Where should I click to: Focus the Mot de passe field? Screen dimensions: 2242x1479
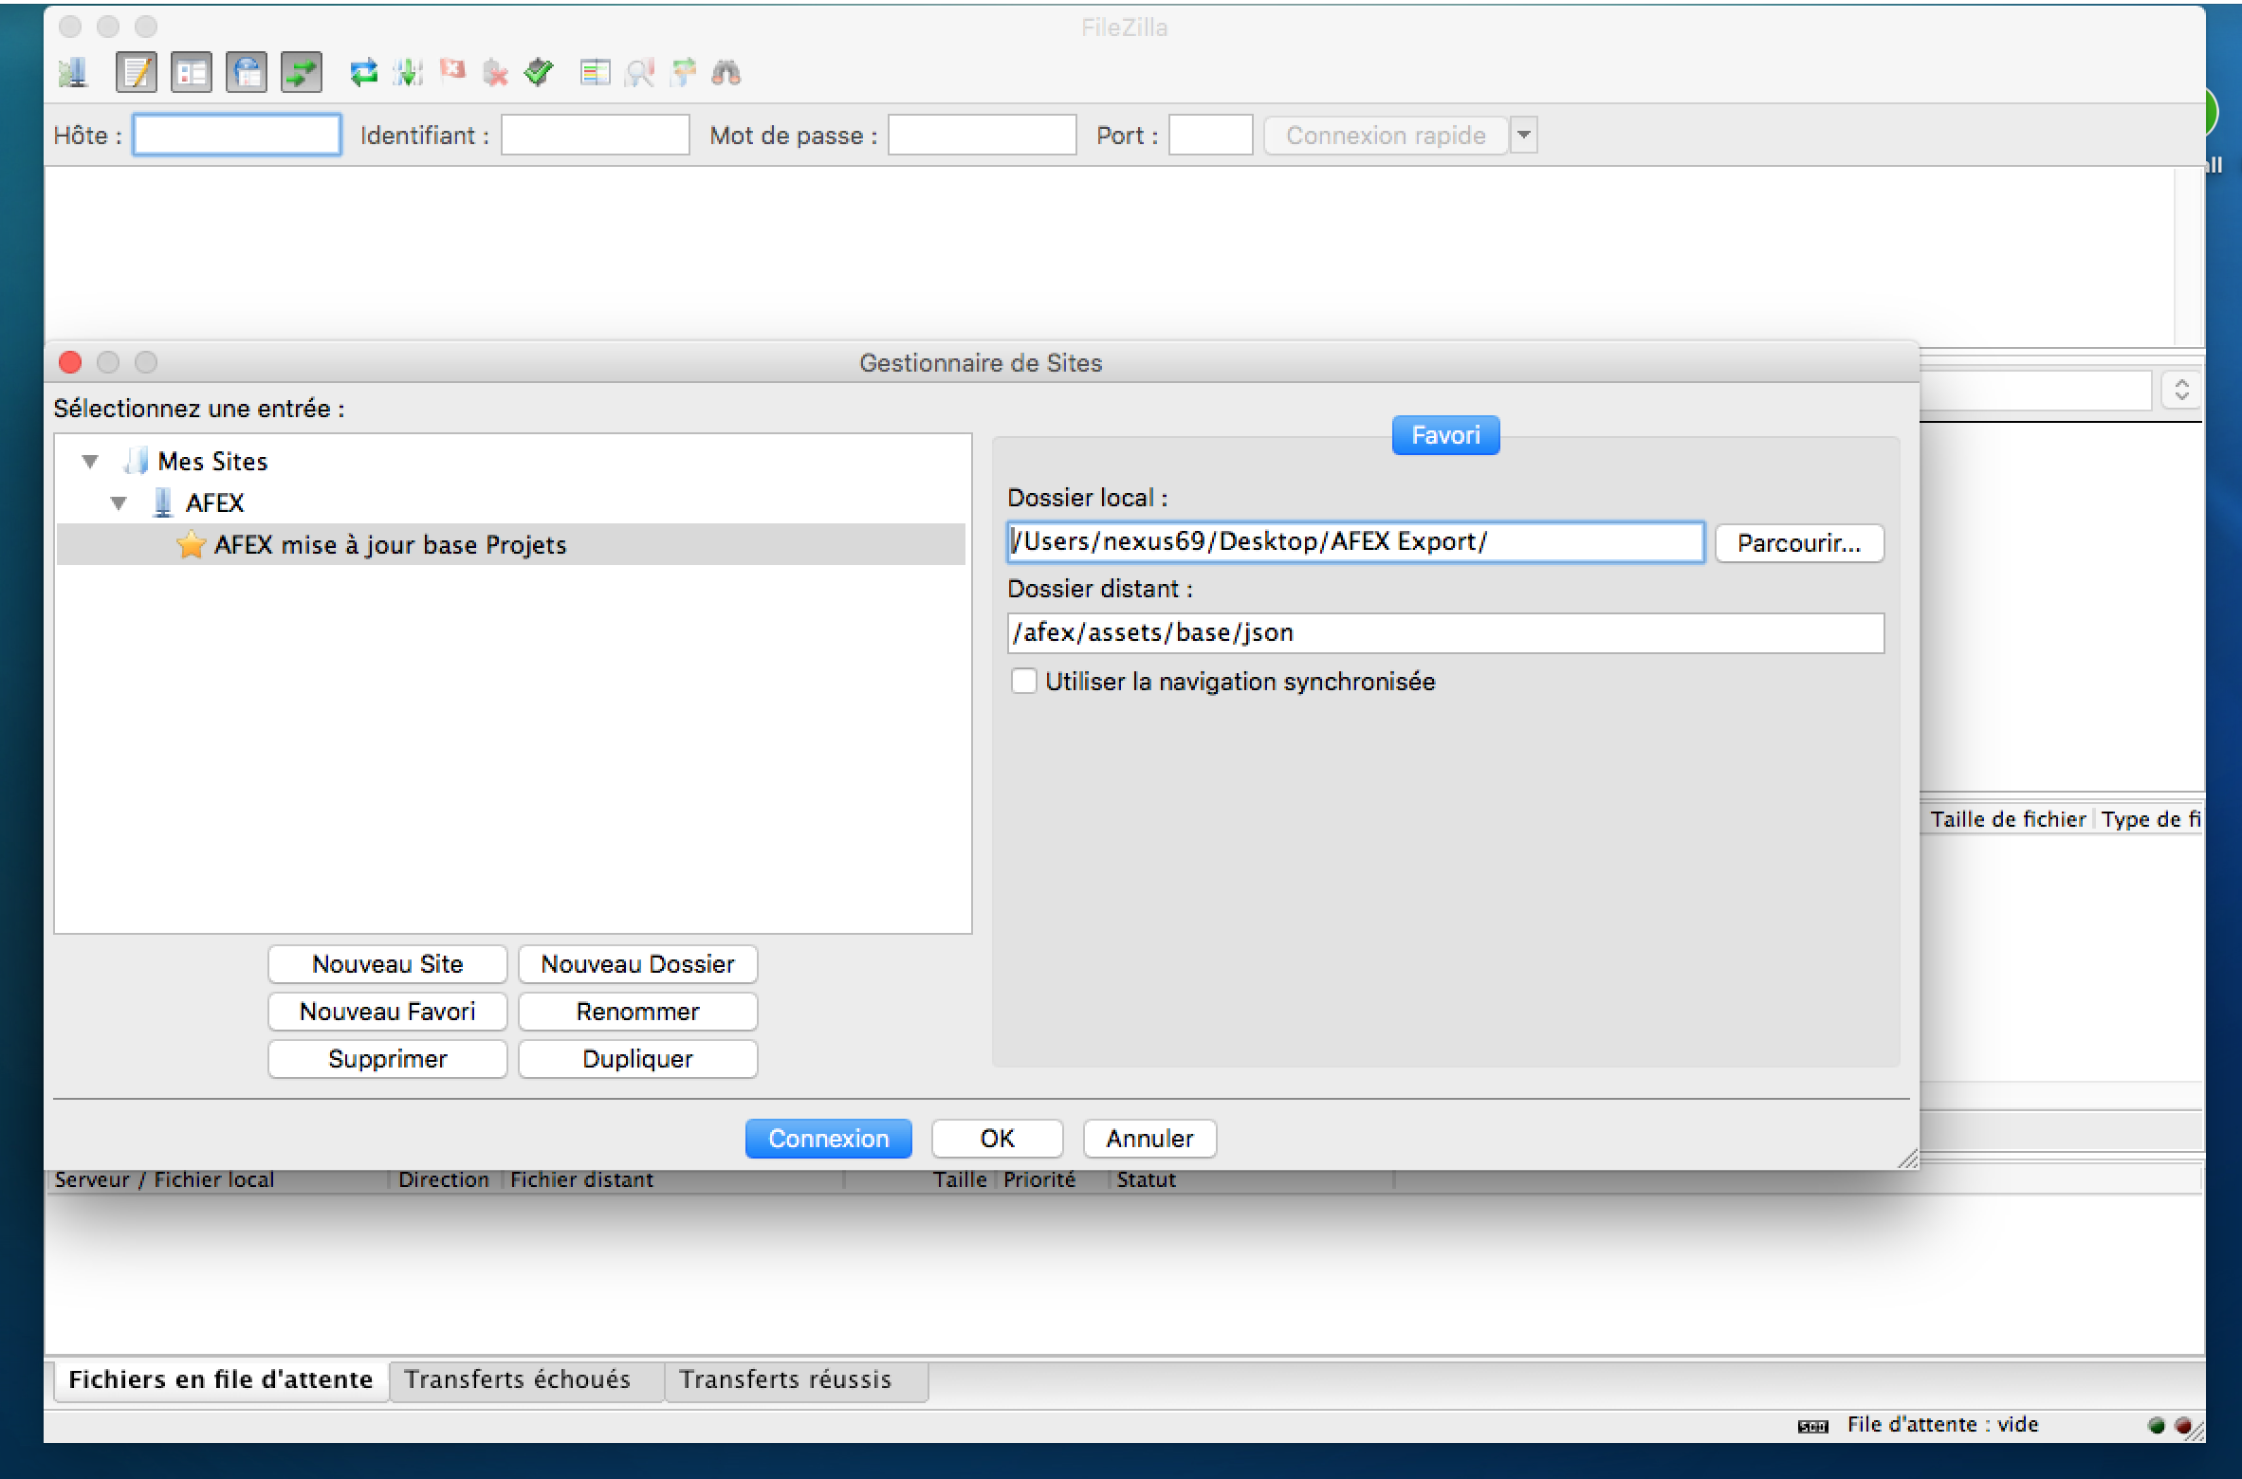(x=983, y=135)
